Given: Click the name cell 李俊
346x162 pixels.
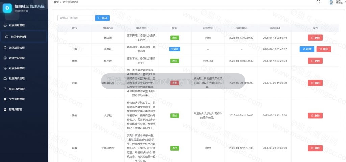Looking at the screenshot, I should click(x=74, y=116).
